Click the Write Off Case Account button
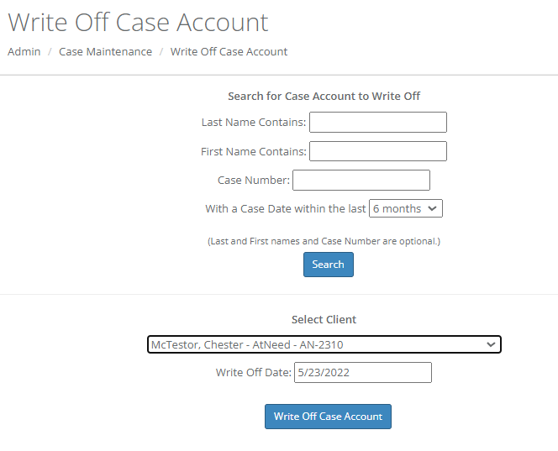 tap(328, 417)
